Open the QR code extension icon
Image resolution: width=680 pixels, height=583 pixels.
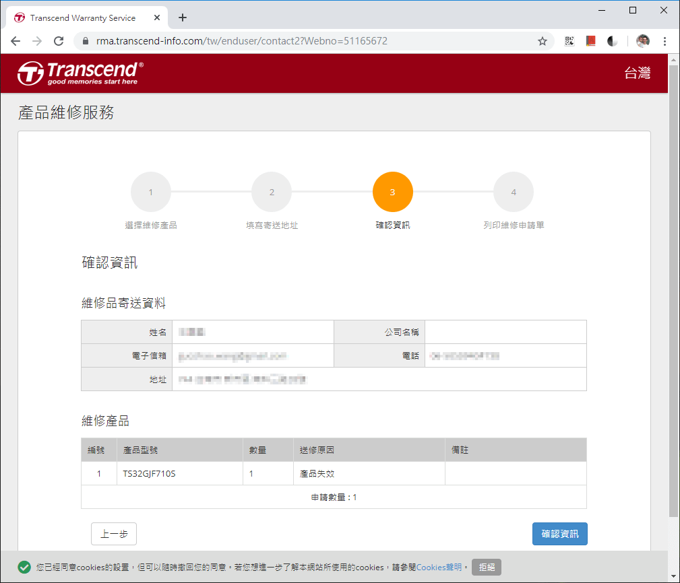[x=569, y=41]
